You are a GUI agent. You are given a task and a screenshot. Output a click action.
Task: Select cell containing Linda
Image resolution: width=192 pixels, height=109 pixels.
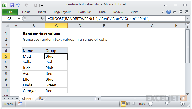pyautogui.click(x=33, y=85)
